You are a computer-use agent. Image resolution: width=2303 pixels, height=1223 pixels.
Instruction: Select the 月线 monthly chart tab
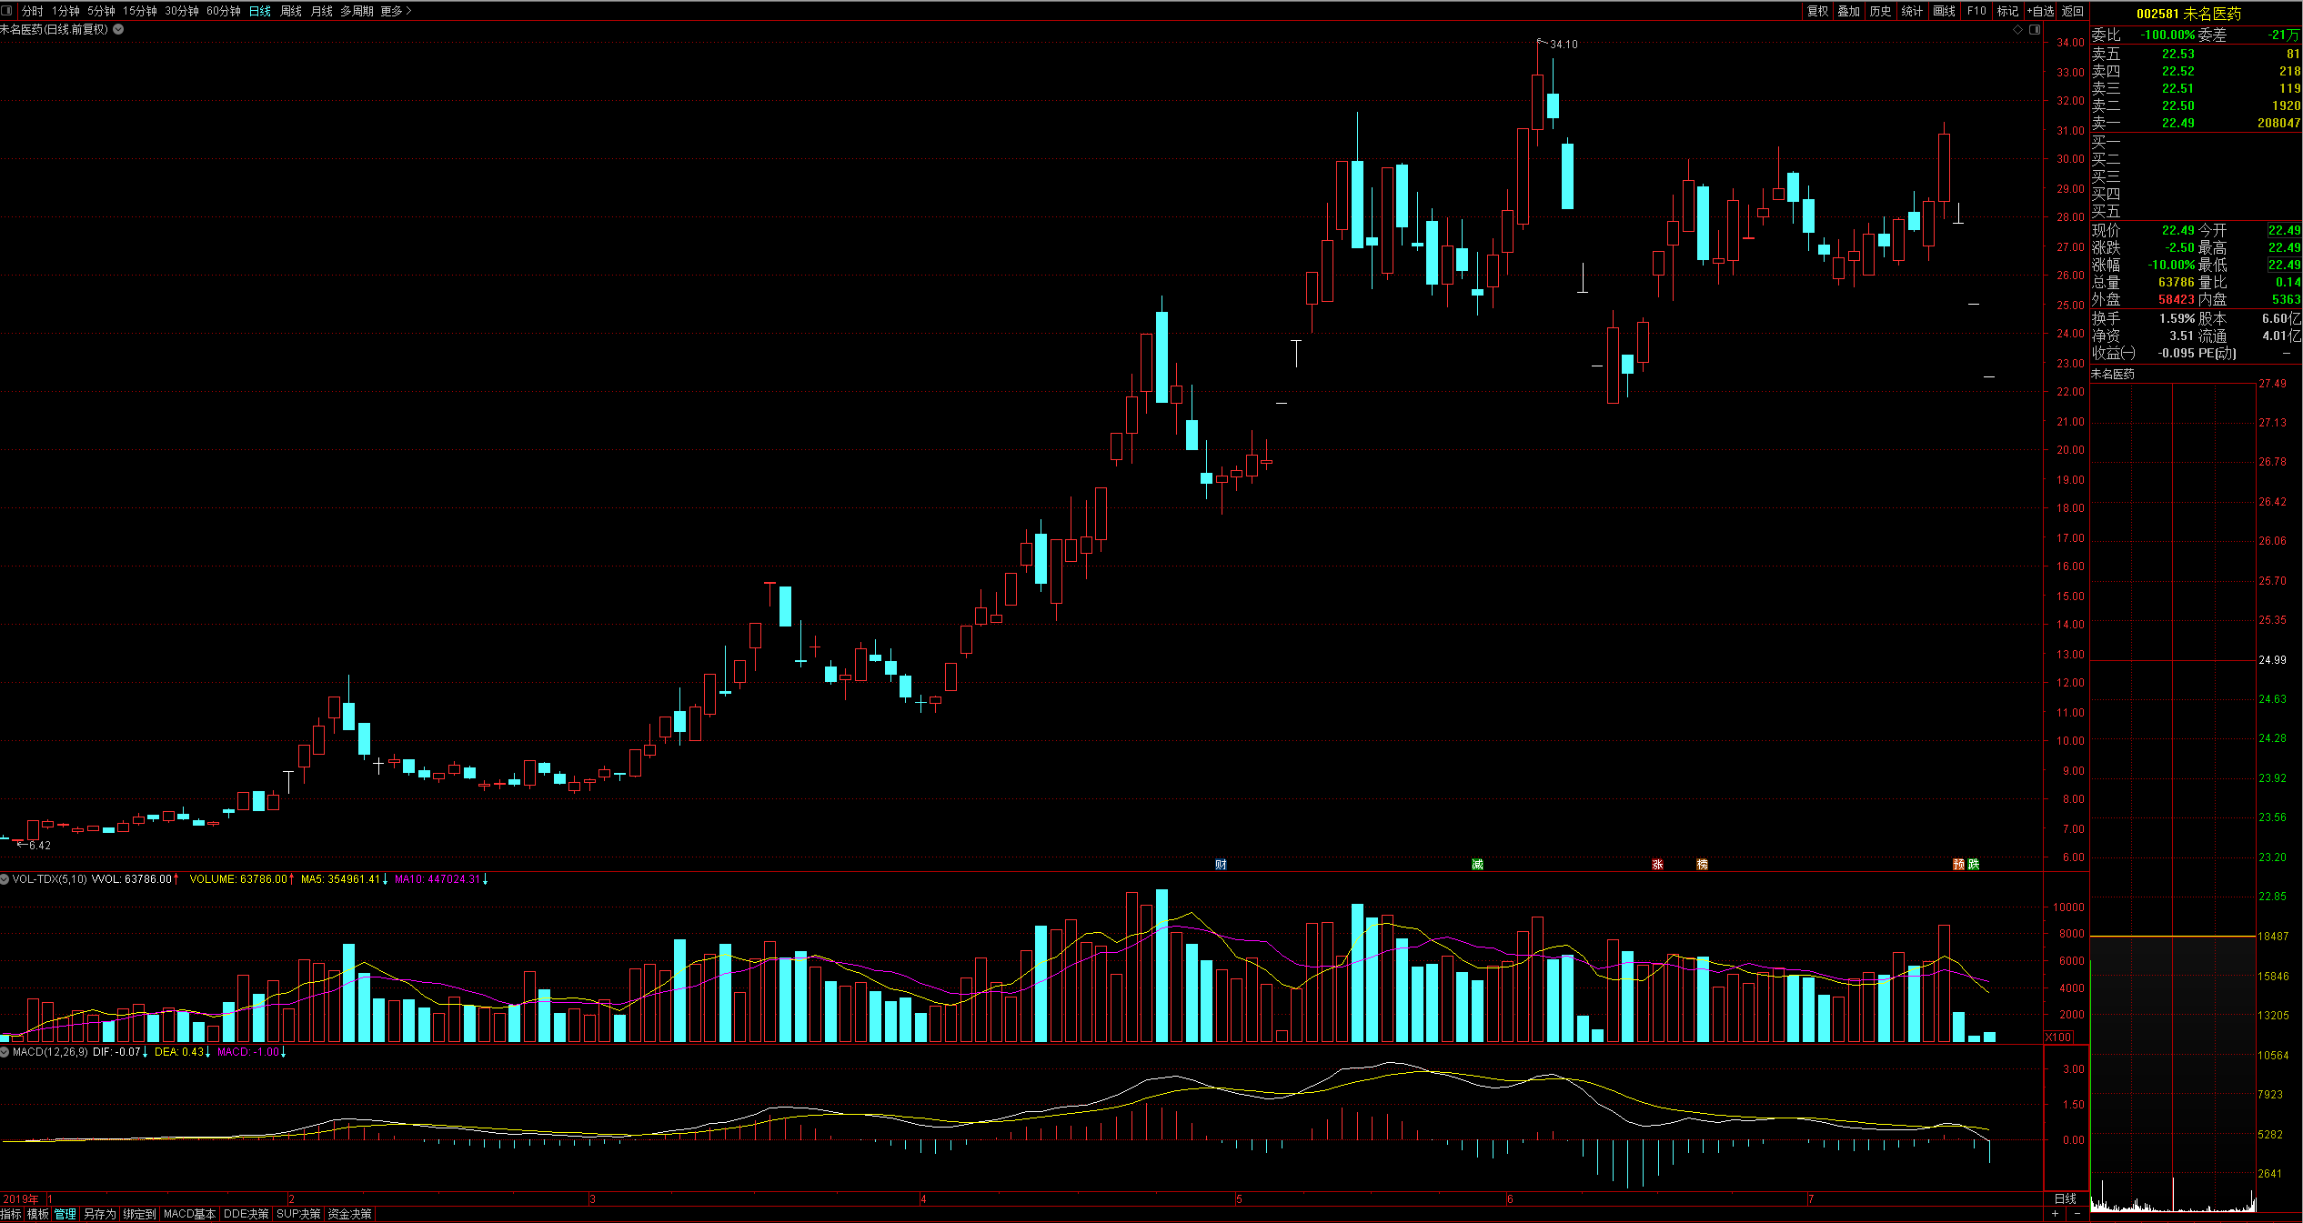click(x=322, y=11)
